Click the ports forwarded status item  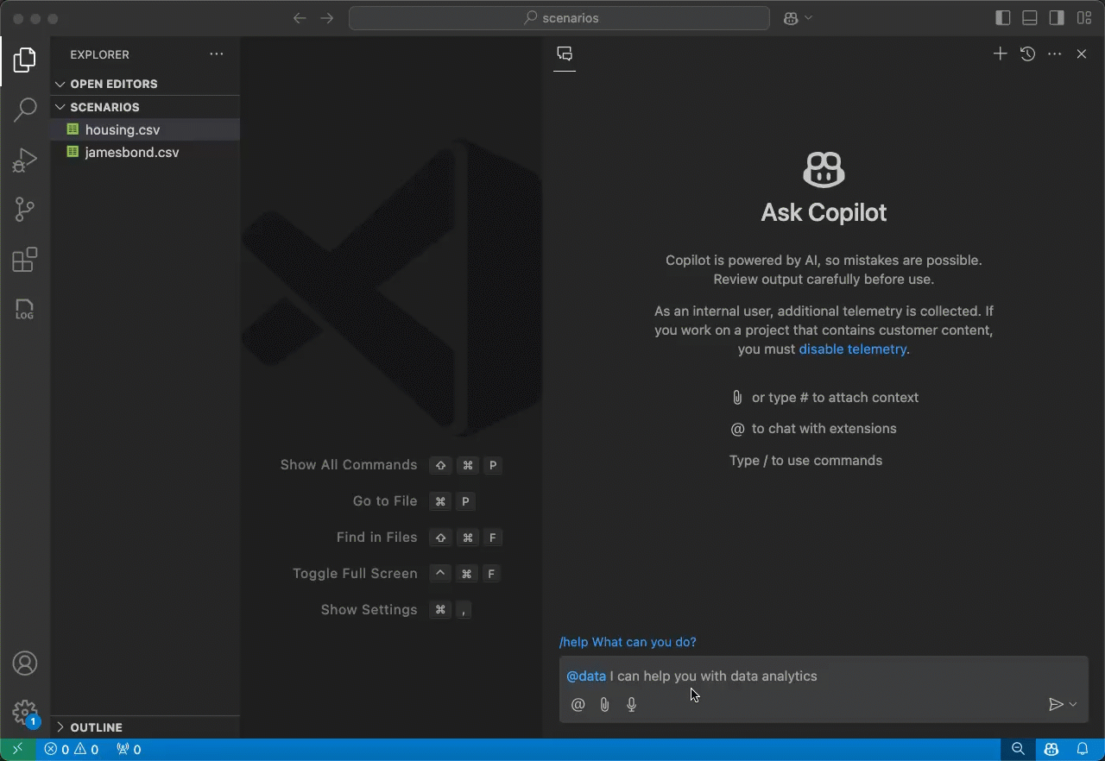pyautogui.click(x=129, y=750)
